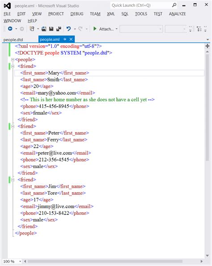212x266 pixels.
Task: Open the 100 % zoom dropdown
Action: [x=20, y=262]
